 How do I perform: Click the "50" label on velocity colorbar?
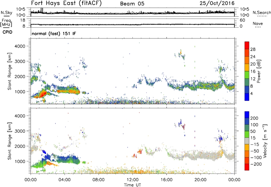click(253, 131)
